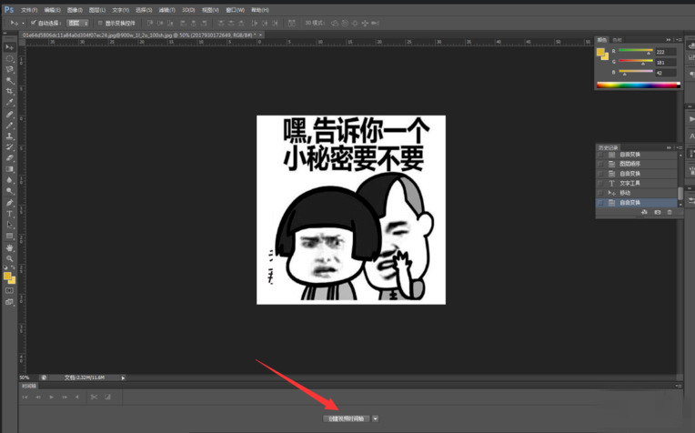Screen dimensions: 695x433
Task: Toggle the 自动选择 checkbox
Action: point(34,22)
